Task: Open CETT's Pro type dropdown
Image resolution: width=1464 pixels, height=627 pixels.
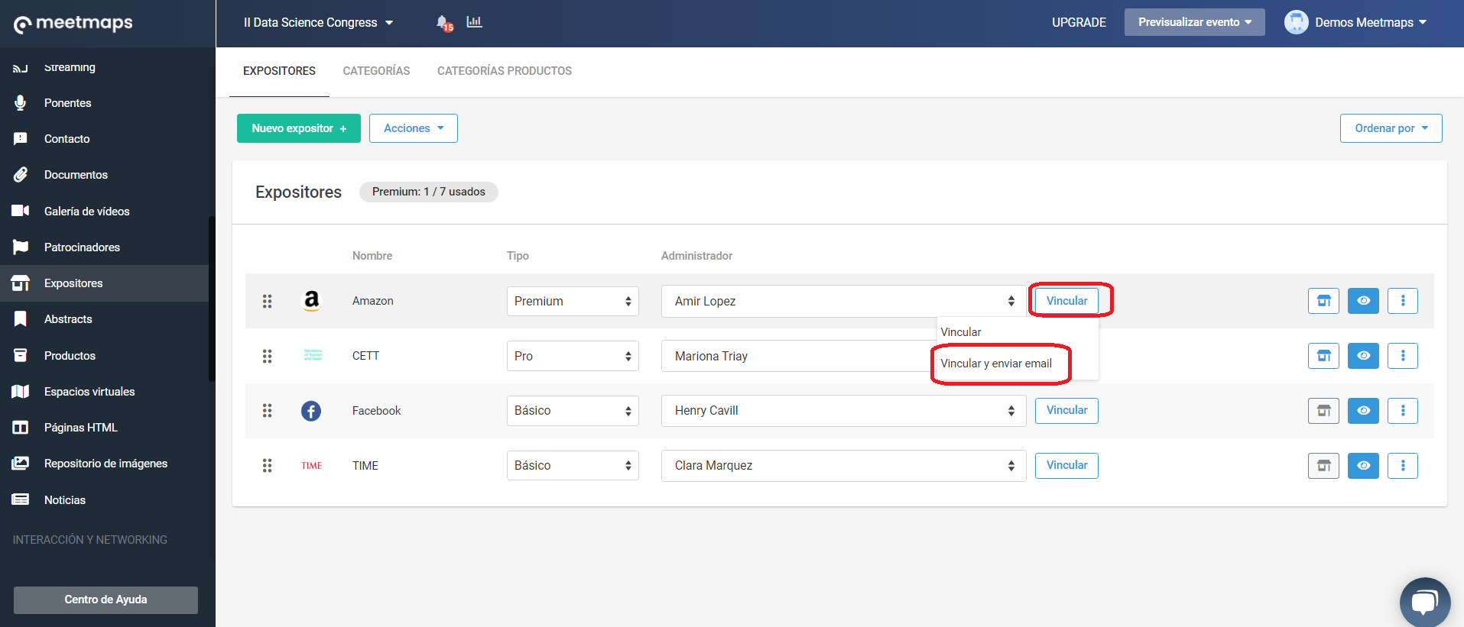Action: pos(573,356)
